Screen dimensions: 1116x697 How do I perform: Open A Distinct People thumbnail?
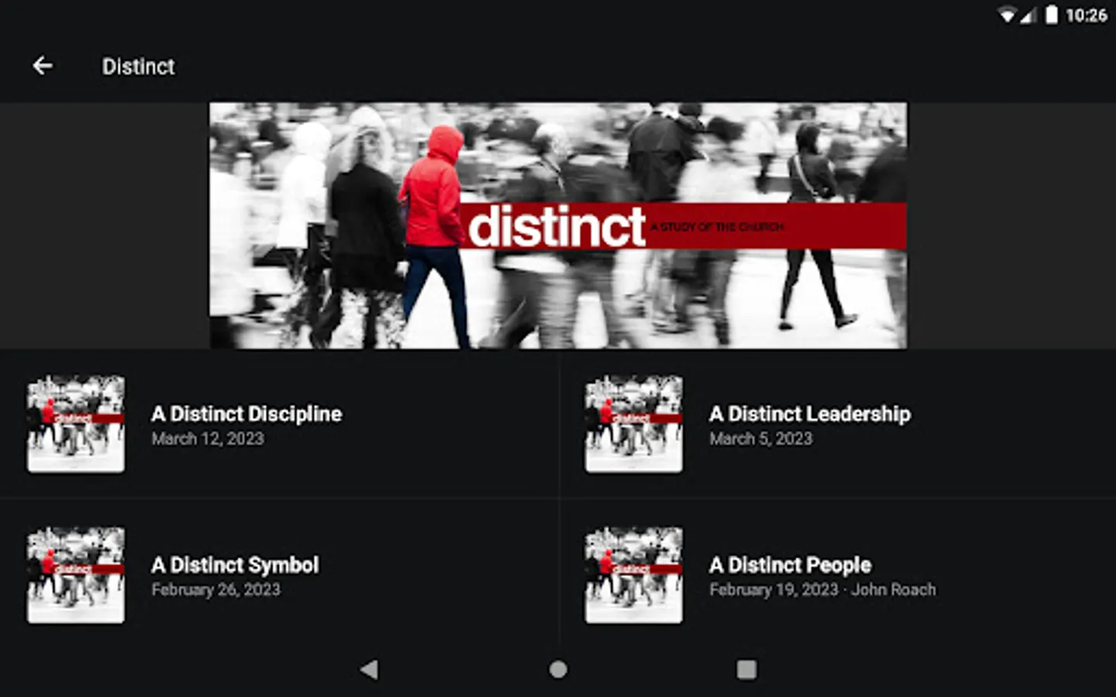[634, 575]
